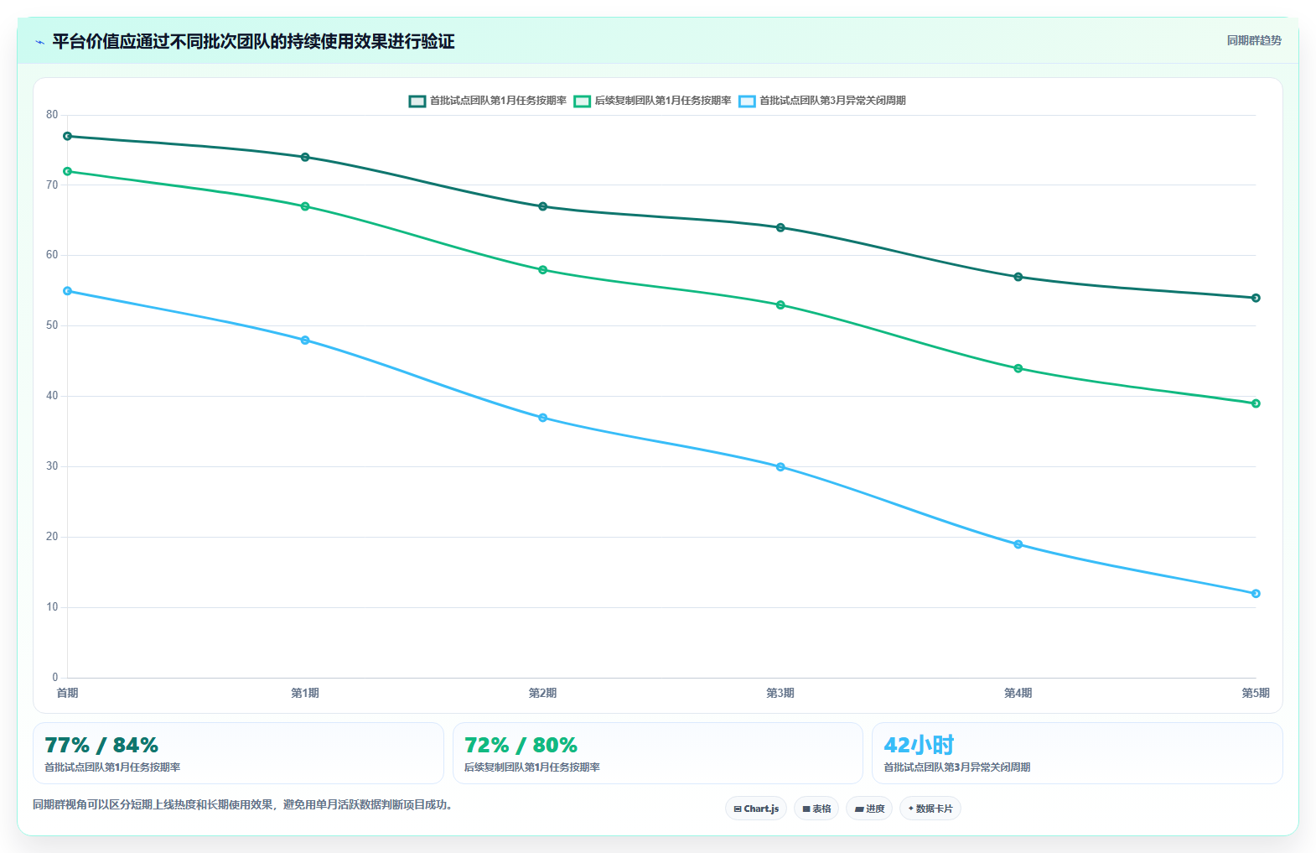Image resolution: width=1316 pixels, height=853 pixels.
Task: Select the dark green data point at 第2期
Action: tap(543, 206)
